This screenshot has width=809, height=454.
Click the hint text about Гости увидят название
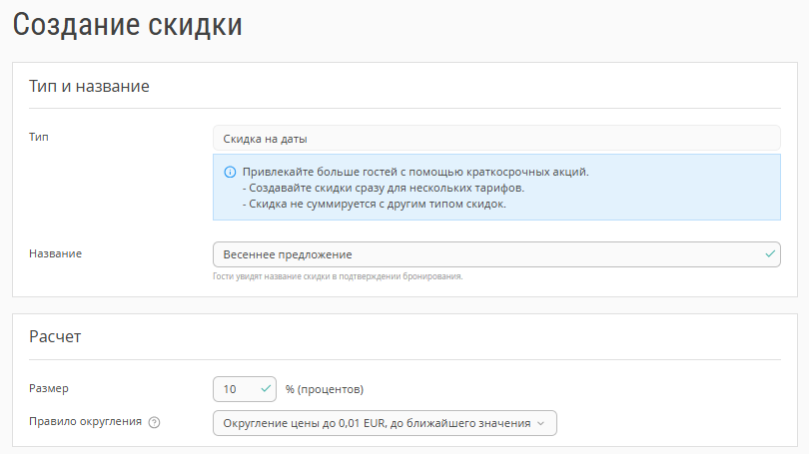coord(338,276)
